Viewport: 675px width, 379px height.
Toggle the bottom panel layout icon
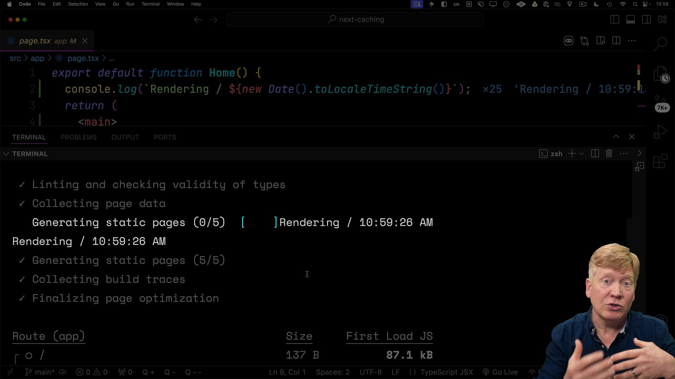[631, 20]
